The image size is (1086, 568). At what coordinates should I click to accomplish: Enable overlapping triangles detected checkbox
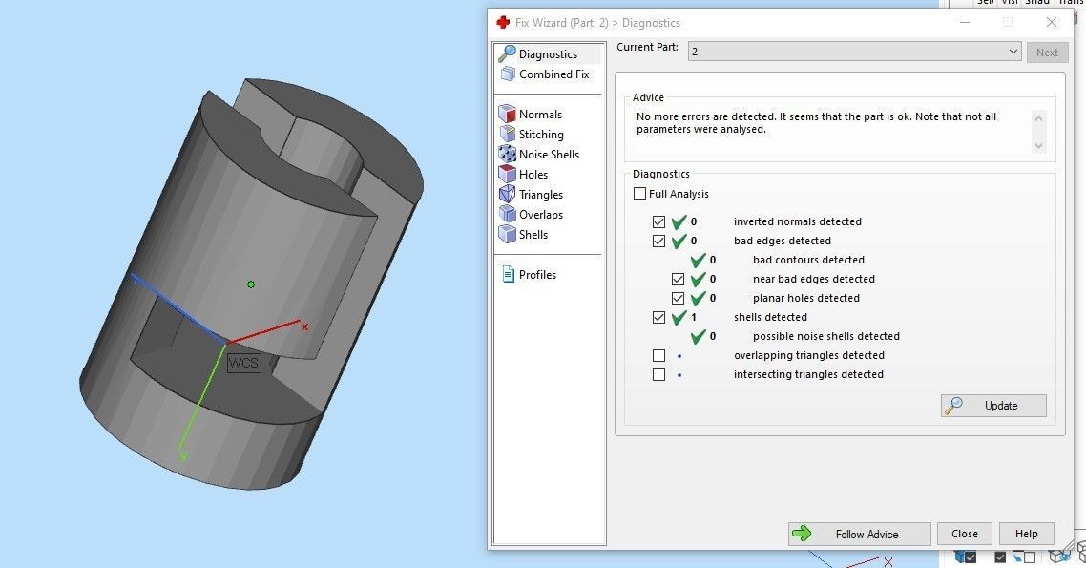click(x=658, y=355)
